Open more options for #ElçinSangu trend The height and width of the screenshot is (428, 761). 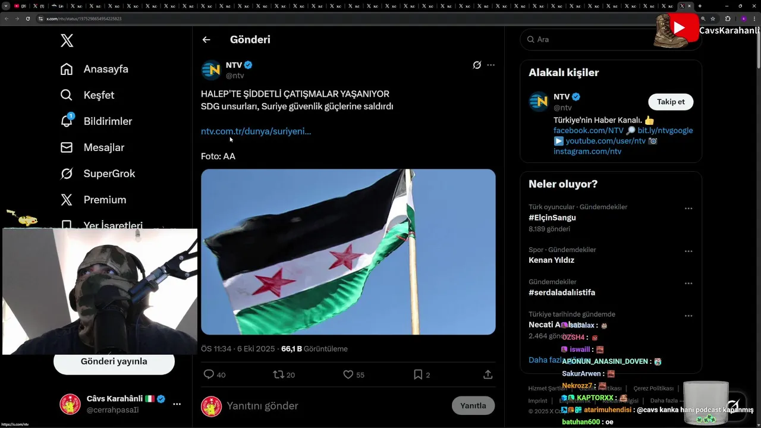(688, 209)
